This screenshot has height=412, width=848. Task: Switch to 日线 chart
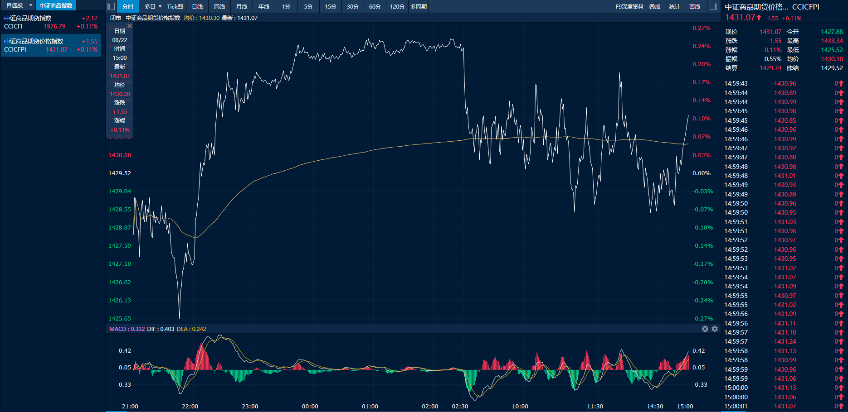(197, 6)
